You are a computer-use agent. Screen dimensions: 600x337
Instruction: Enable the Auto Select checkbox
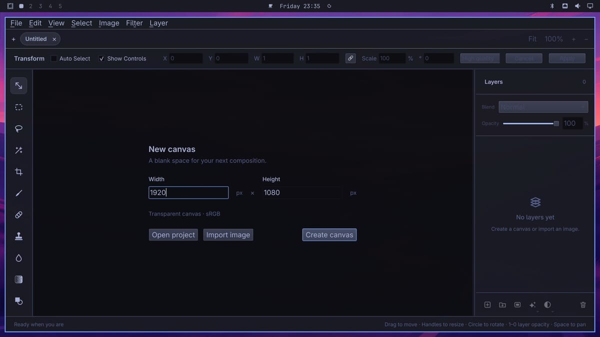coord(54,58)
